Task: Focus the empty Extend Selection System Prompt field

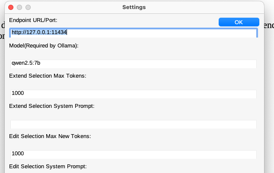Action: pyautogui.click(x=133, y=124)
